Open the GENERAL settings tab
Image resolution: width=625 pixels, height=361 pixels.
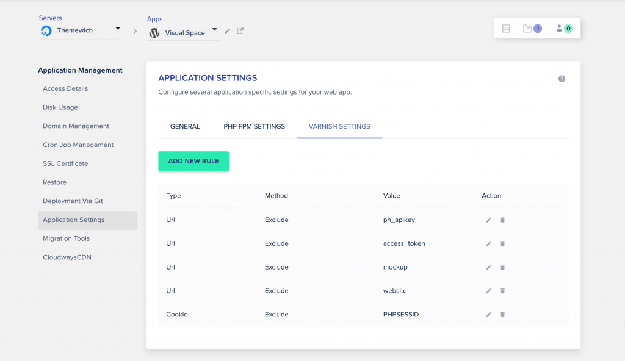[x=184, y=126]
